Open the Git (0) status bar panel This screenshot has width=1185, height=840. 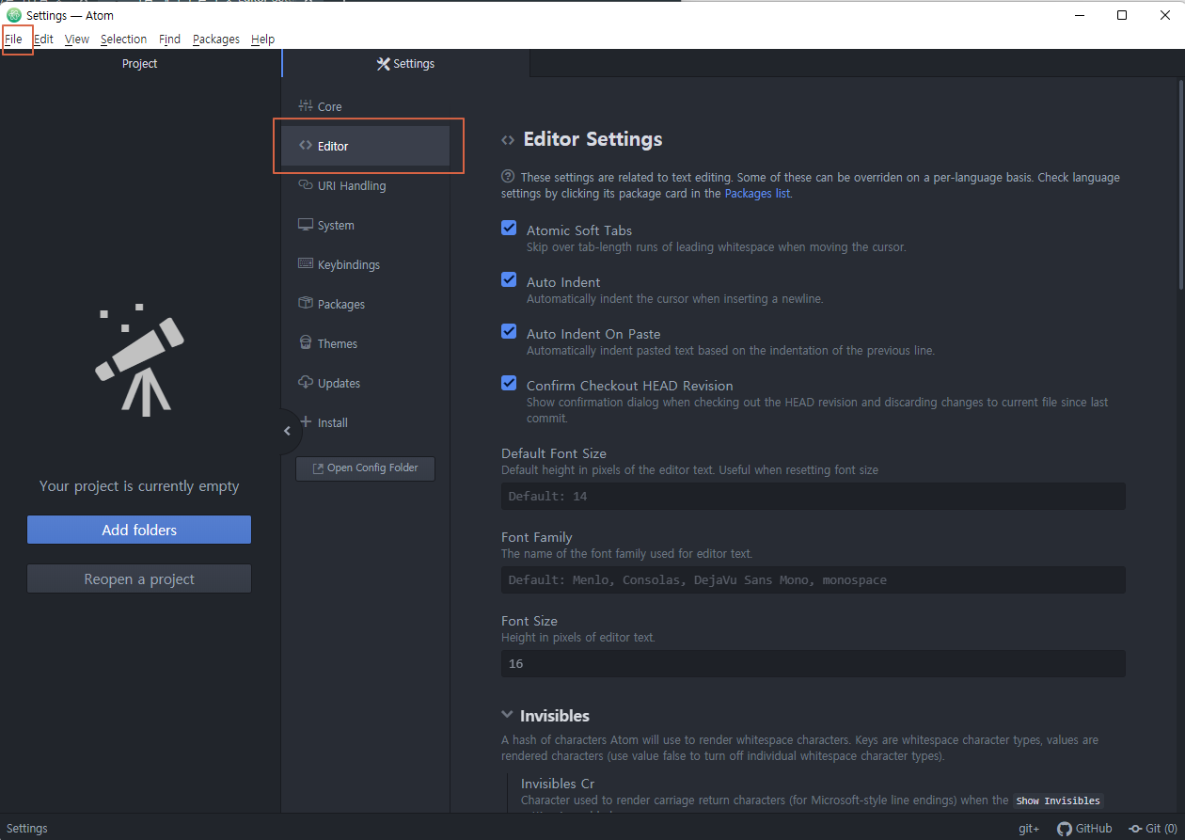pos(1153,829)
